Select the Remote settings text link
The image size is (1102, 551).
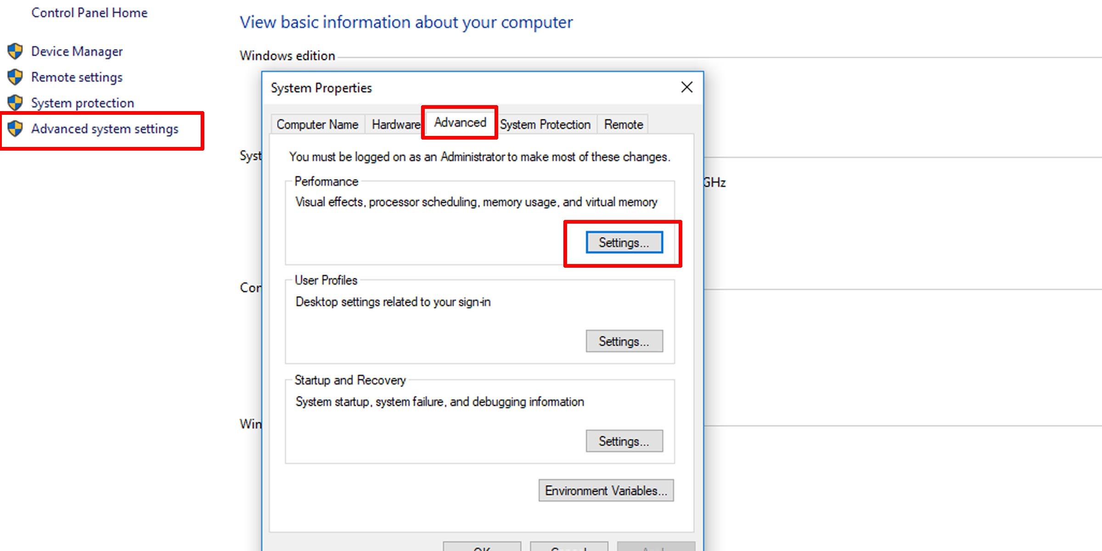pyautogui.click(x=77, y=77)
